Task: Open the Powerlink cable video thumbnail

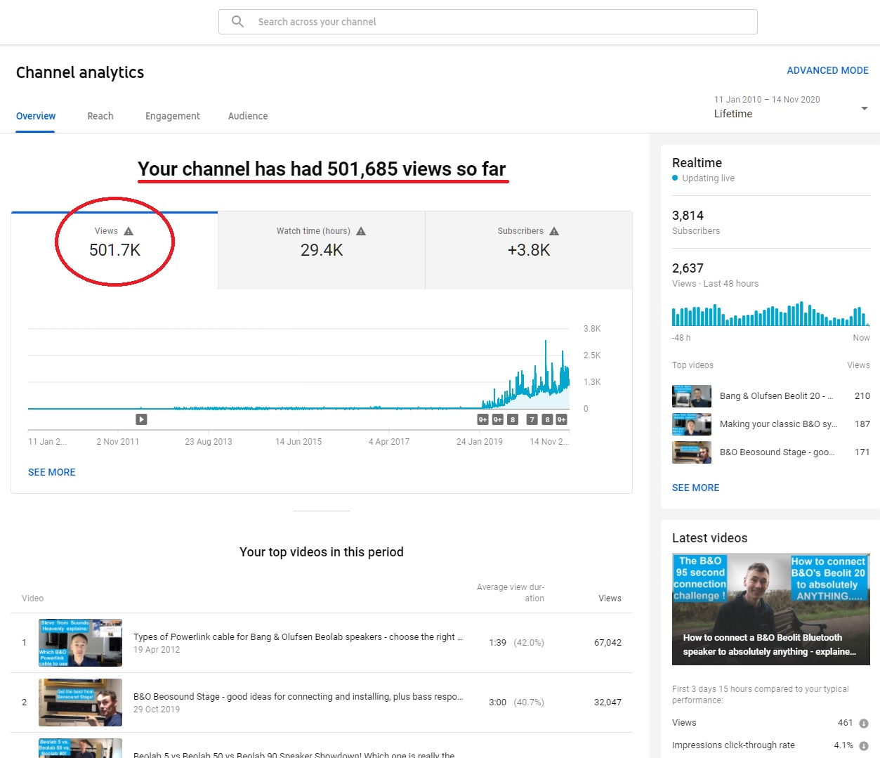Action: pyautogui.click(x=80, y=643)
